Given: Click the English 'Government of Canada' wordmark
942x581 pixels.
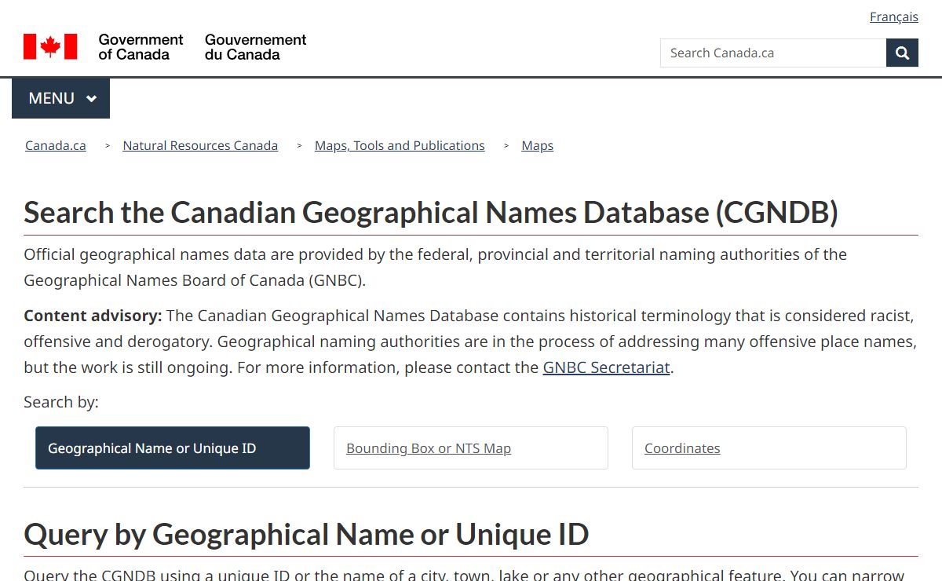Looking at the screenshot, I should click(141, 47).
